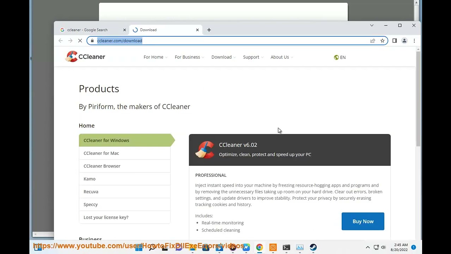Screen dimensions: 451x254
Task: Choose CCleaner Browser from the product list
Action: tap(124, 166)
